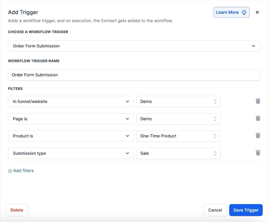Open the Product is filter dropdown

71,136
